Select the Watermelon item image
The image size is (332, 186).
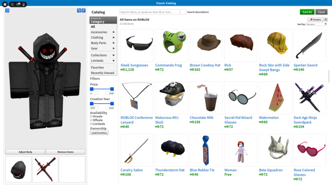(x=275, y=98)
